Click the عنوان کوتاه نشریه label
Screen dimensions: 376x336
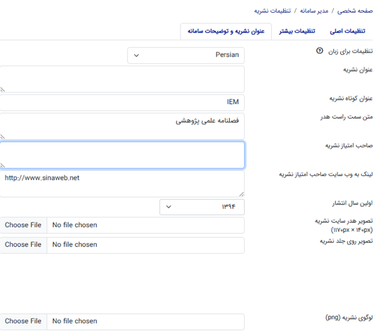click(x=351, y=99)
